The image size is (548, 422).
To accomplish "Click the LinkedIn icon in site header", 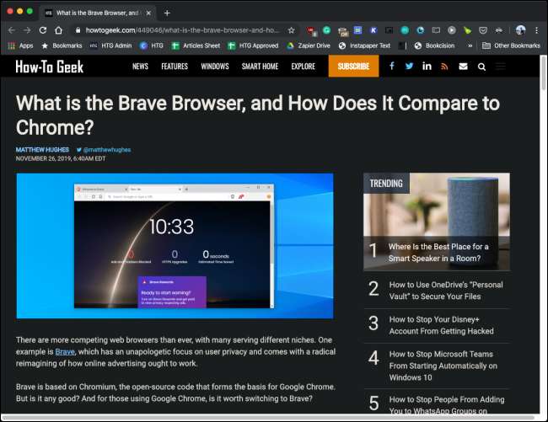I will (x=427, y=66).
